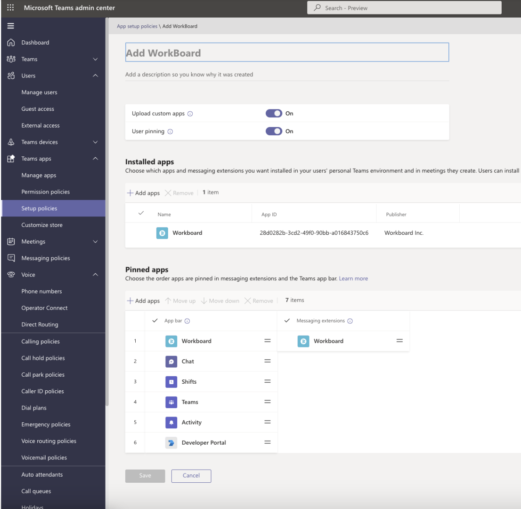521x509 pixels.
Task: Grab the reorder handle for Chat
Action: click(268, 361)
